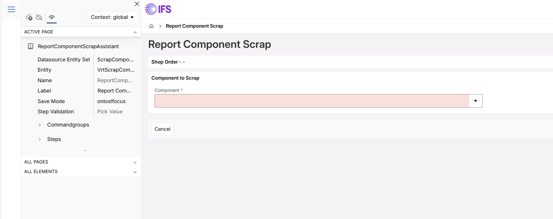Viewport: 553px width, 219px height.
Task: Open the Component dropdown arrow
Action: point(475,101)
